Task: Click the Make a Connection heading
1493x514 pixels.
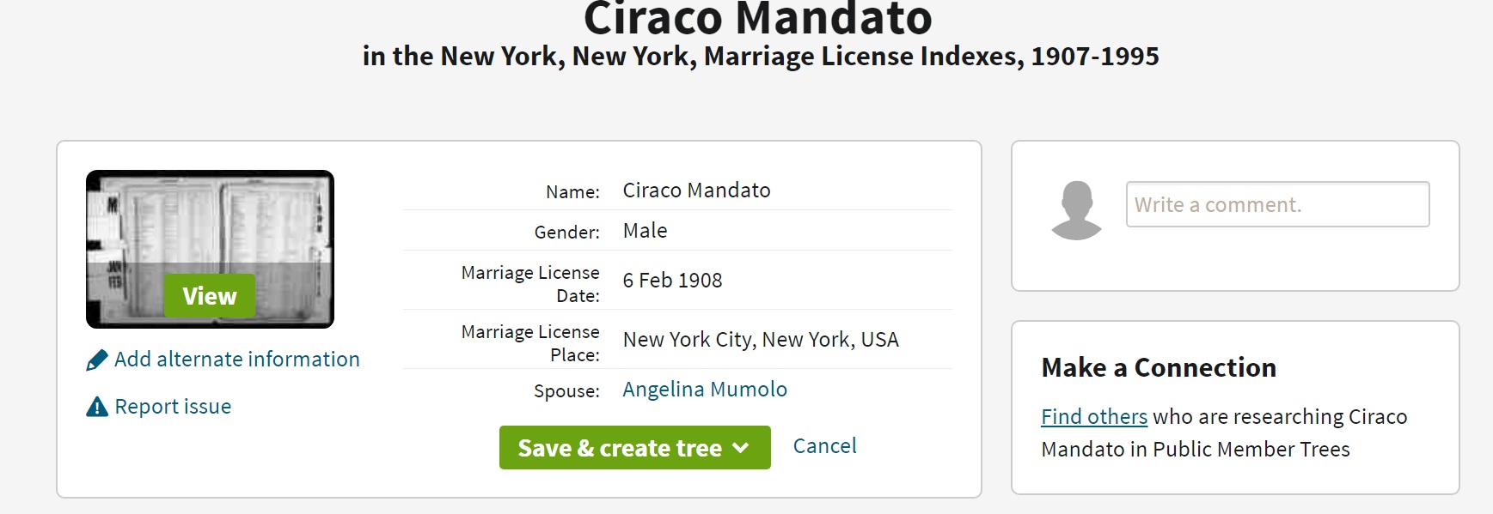Action: pyautogui.click(x=1159, y=368)
